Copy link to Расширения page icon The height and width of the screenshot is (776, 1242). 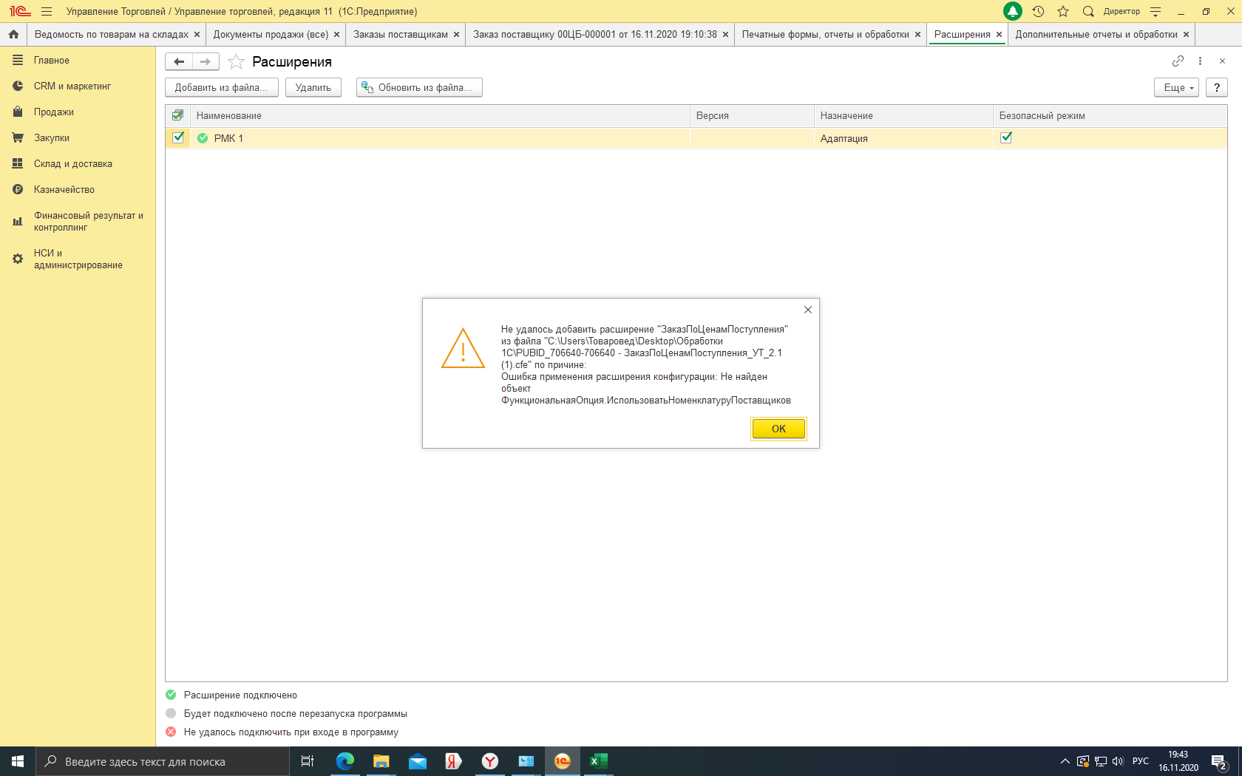tap(1178, 61)
